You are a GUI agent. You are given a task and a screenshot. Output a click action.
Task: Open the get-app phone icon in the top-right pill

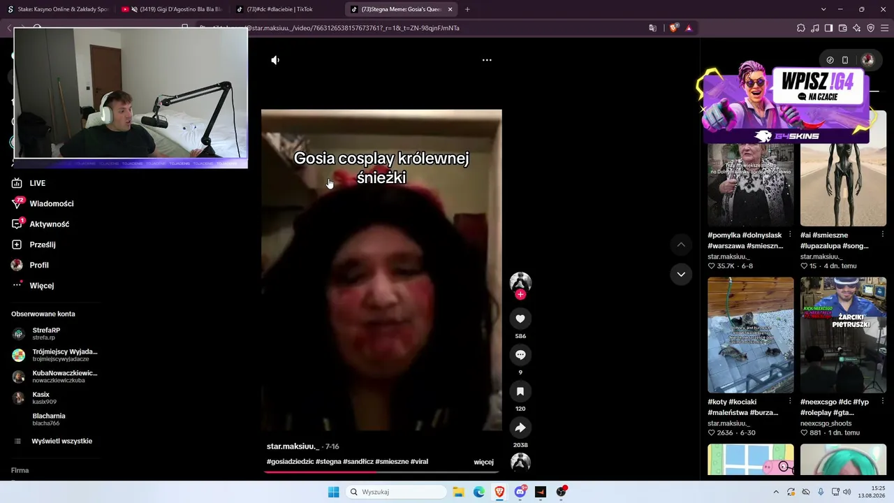(845, 60)
